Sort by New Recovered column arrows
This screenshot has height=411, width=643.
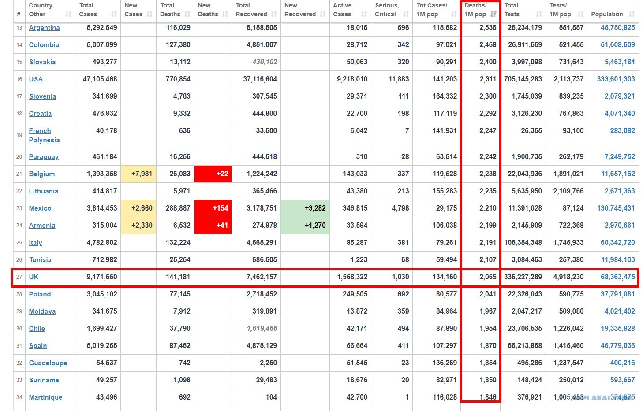click(x=323, y=14)
